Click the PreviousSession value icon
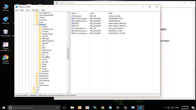The image size is (196, 110). 72,33
